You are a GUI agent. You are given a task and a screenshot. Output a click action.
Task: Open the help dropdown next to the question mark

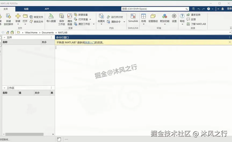212,9
